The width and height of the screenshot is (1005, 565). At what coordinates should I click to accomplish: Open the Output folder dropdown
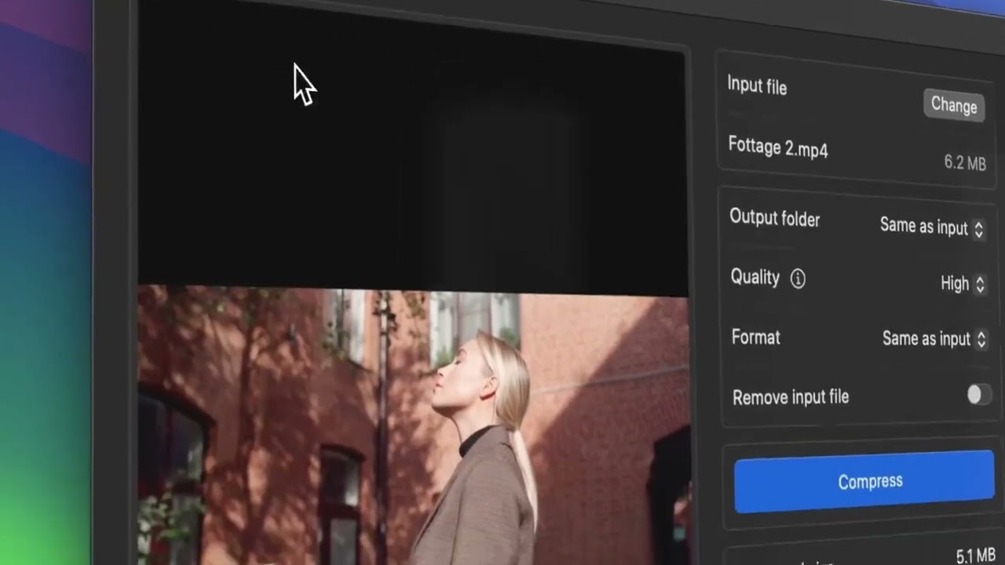tap(932, 227)
